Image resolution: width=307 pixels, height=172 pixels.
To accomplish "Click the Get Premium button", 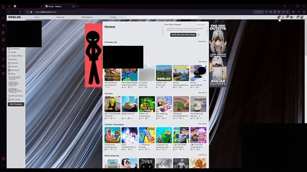I will pyautogui.click(x=16, y=104).
